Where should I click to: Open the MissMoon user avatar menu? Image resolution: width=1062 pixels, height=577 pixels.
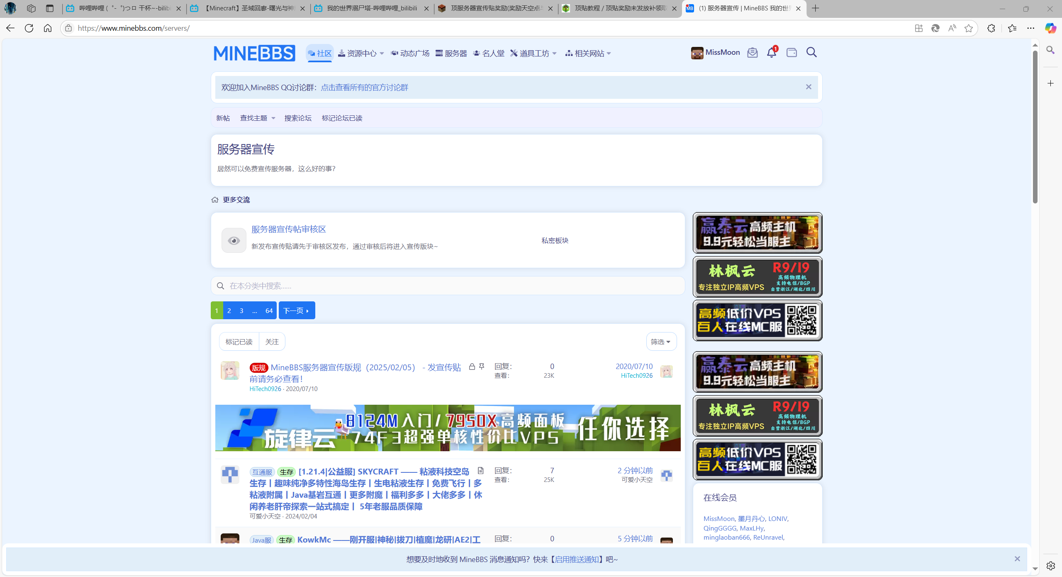click(716, 53)
